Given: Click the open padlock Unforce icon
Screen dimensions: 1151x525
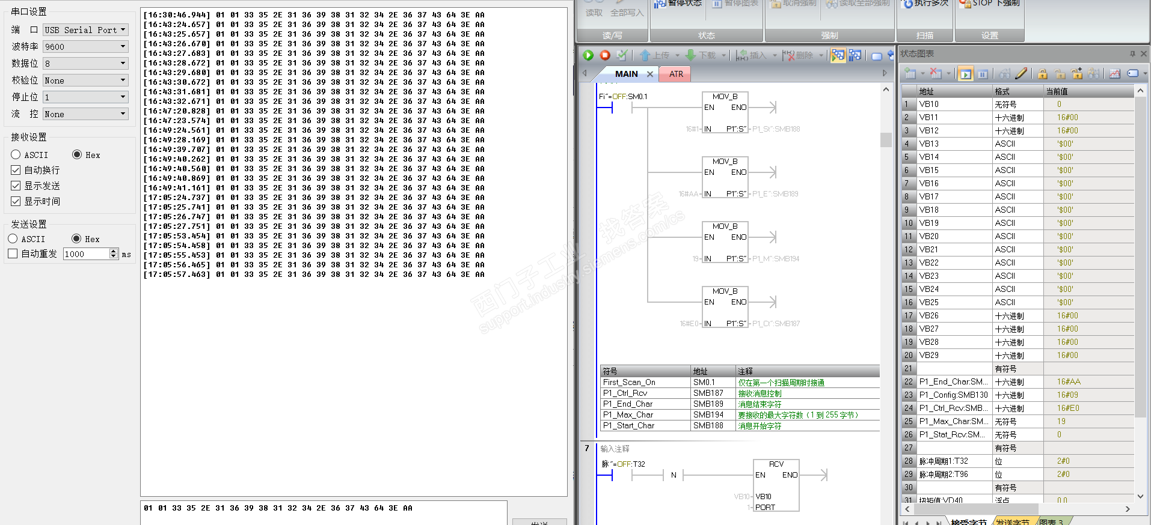Looking at the screenshot, I should point(1060,74).
